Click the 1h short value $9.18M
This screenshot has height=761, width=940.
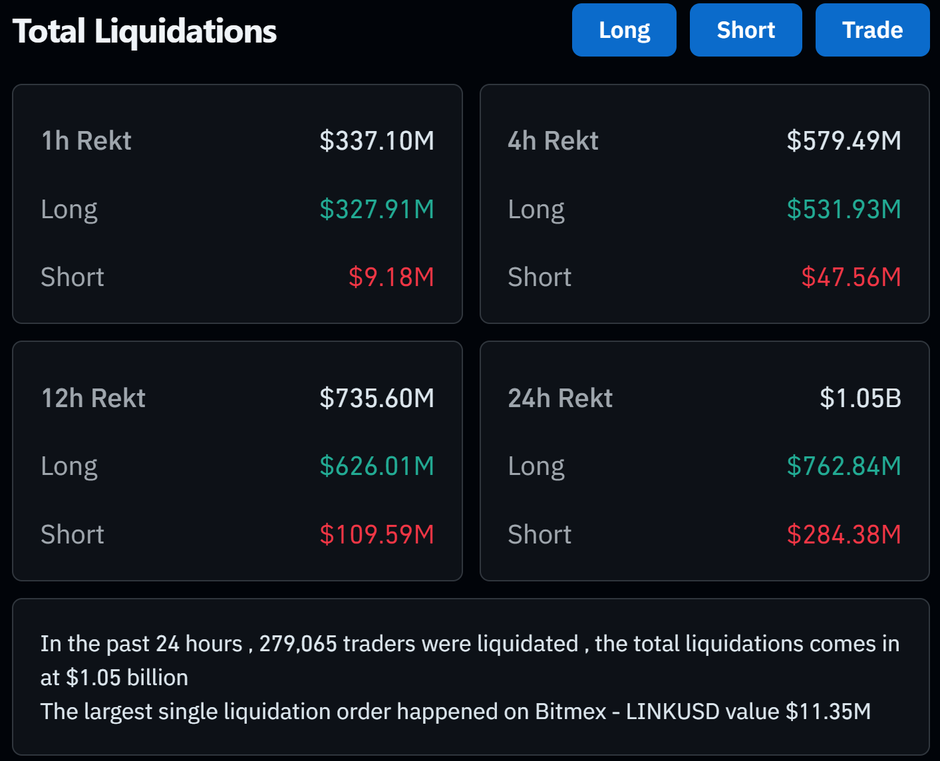pyautogui.click(x=391, y=277)
